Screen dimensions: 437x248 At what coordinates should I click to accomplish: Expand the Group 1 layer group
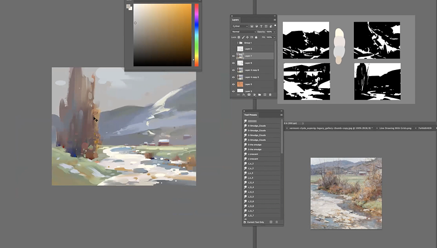click(x=237, y=43)
